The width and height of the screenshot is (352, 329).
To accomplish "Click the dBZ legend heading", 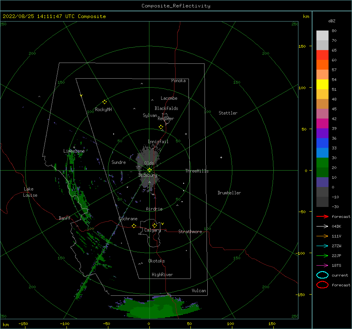I will point(332,21).
